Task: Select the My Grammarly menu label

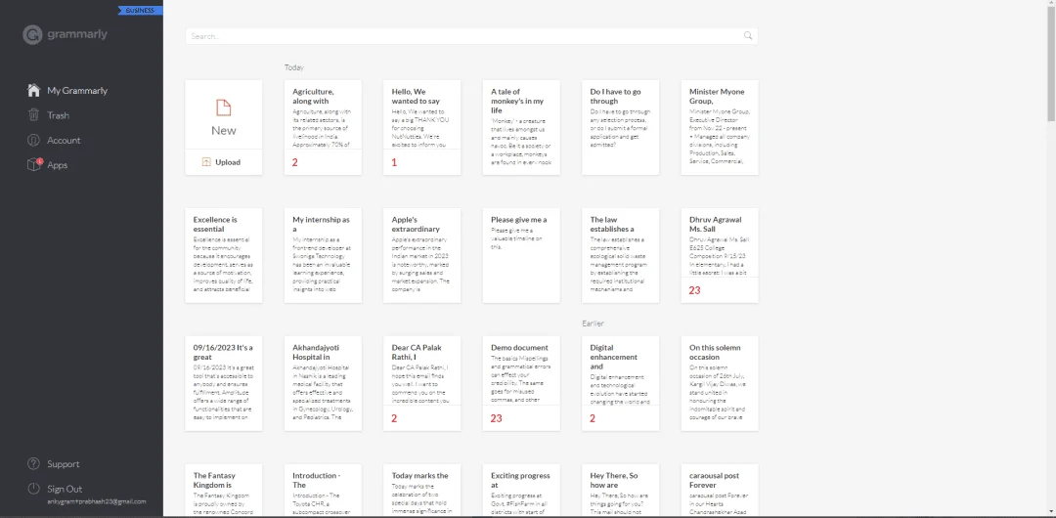Action: pos(77,90)
